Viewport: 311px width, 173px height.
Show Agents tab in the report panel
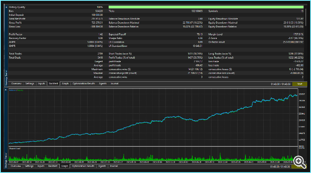(103, 83)
